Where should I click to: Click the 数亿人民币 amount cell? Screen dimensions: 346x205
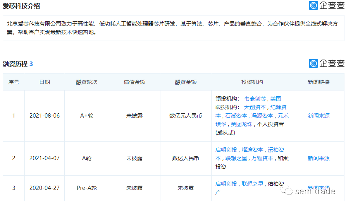point(186,158)
